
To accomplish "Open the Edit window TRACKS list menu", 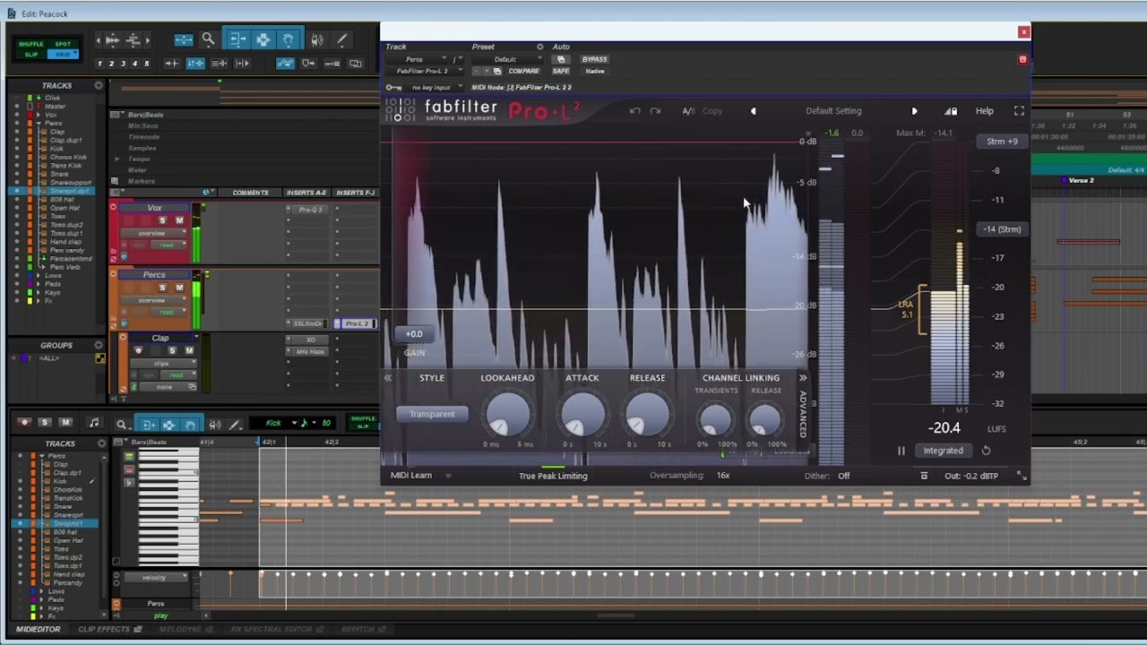I will 98,86.
